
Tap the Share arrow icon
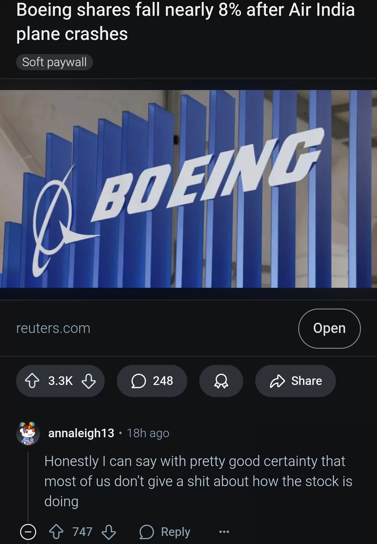coord(278,381)
